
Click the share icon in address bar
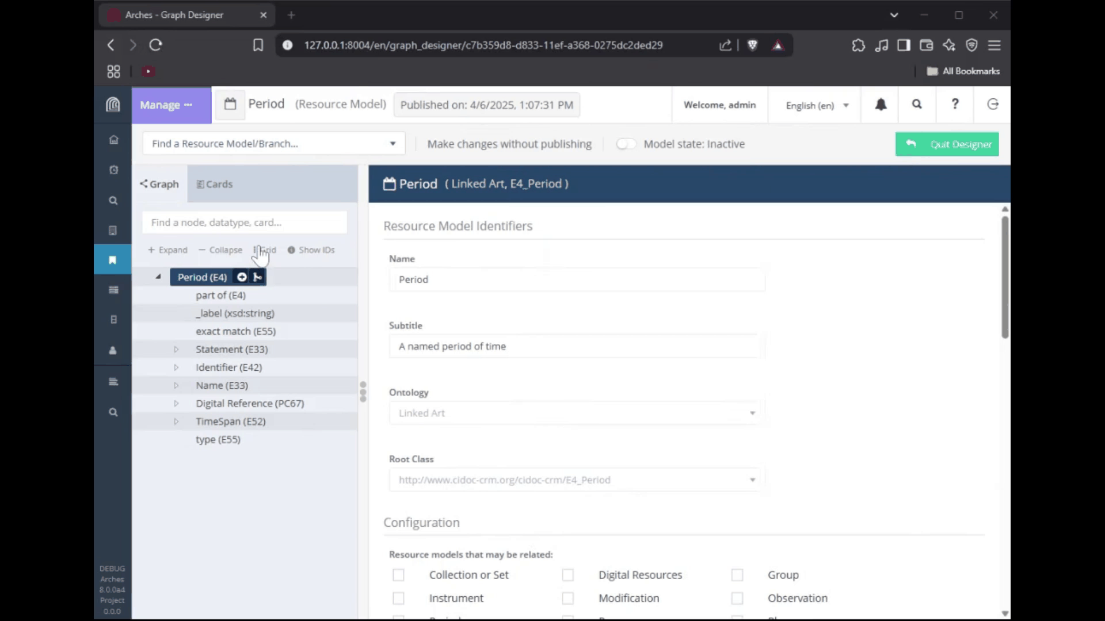coord(725,45)
